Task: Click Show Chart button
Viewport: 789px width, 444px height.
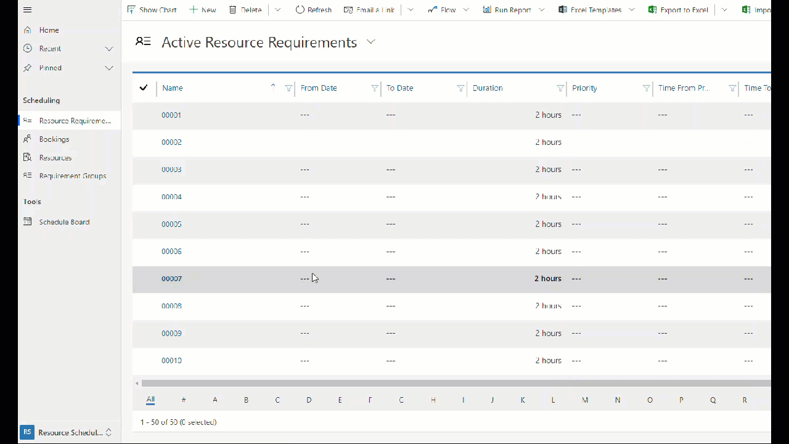Action: coord(152,9)
